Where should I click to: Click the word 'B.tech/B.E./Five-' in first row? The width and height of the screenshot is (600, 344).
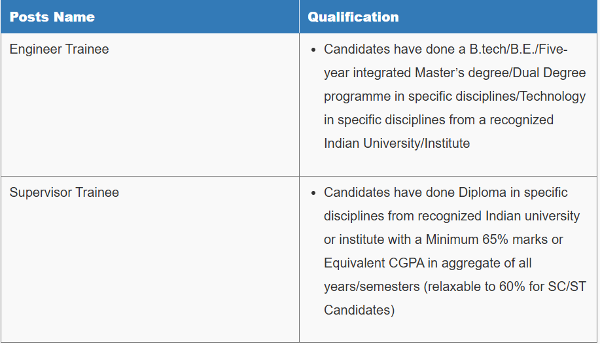518,49
